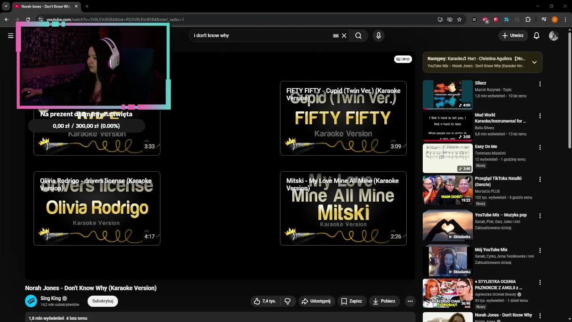Reload the page in browser
This screenshot has height=322, width=572.
tap(28, 19)
